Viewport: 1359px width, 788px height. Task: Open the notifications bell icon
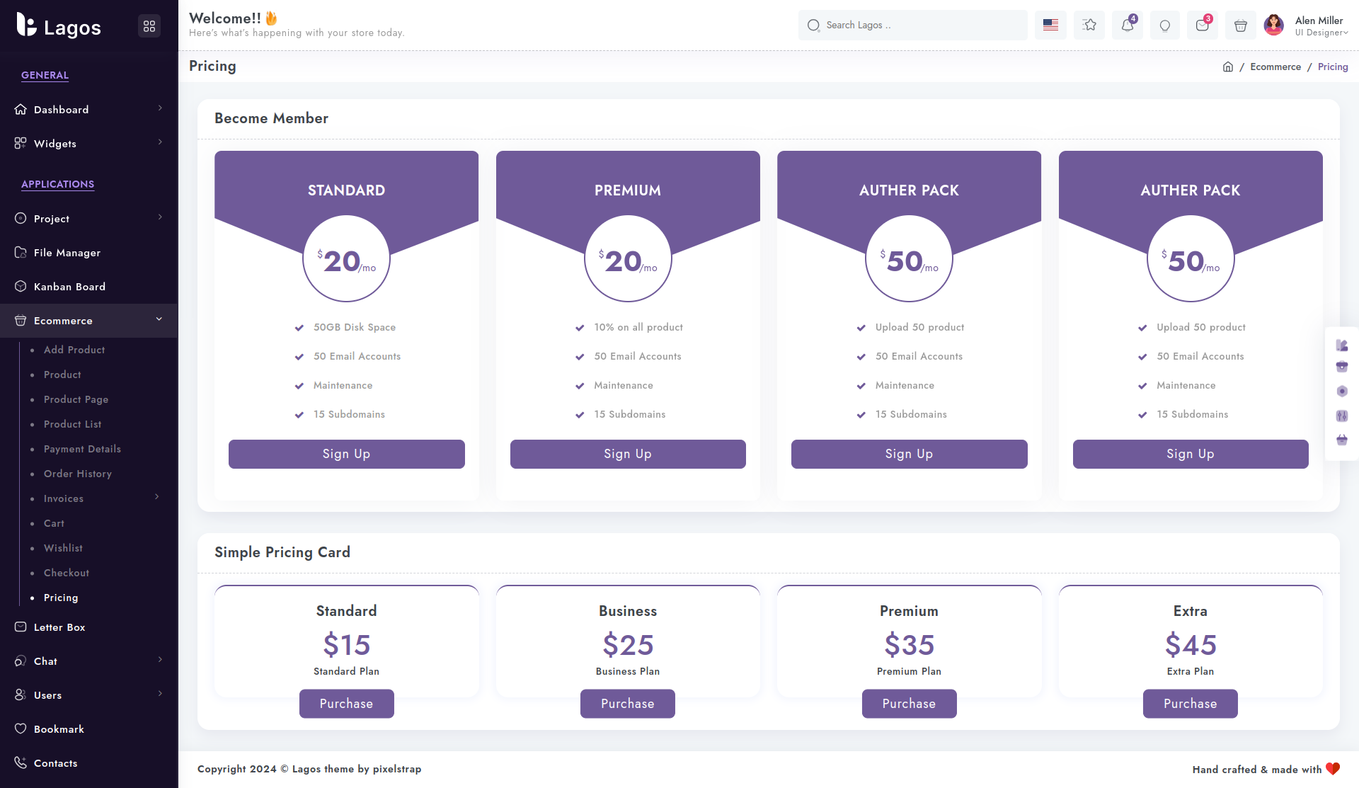tap(1128, 25)
